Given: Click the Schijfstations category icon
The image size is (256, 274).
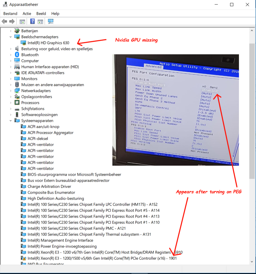Looking at the screenshot, I should [x=17, y=109].
